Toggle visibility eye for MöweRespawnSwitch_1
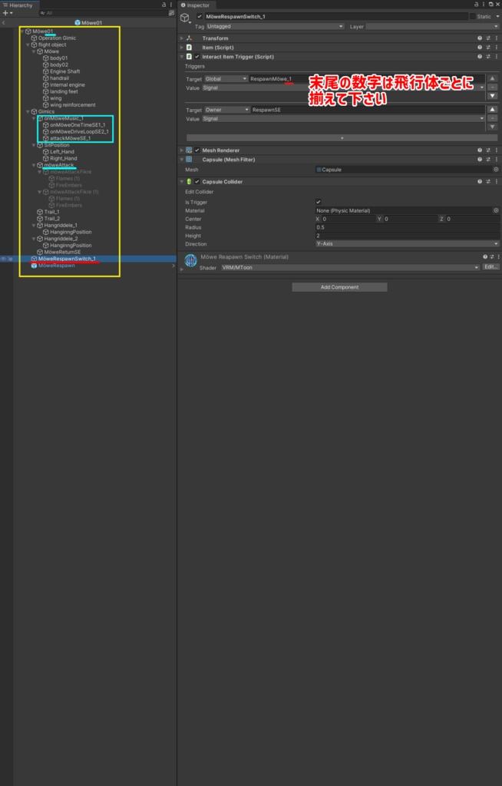The height and width of the screenshot is (786, 502). pyautogui.click(x=3, y=259)
